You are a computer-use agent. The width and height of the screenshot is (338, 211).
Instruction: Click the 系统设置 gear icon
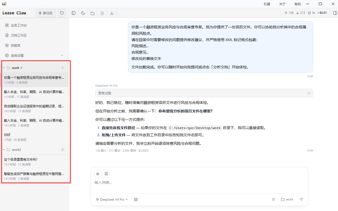click(x=7, y=56)
